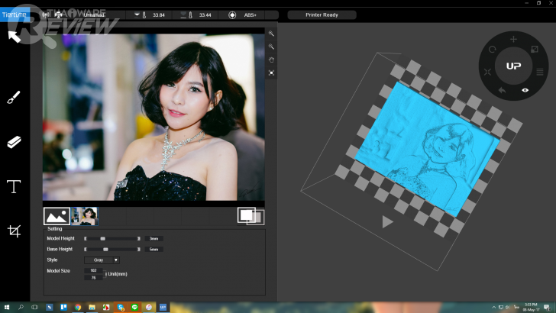Click the undo back arrow on wheel
Image resolution: width=556 pixels, height=313 pixels.
502,90
